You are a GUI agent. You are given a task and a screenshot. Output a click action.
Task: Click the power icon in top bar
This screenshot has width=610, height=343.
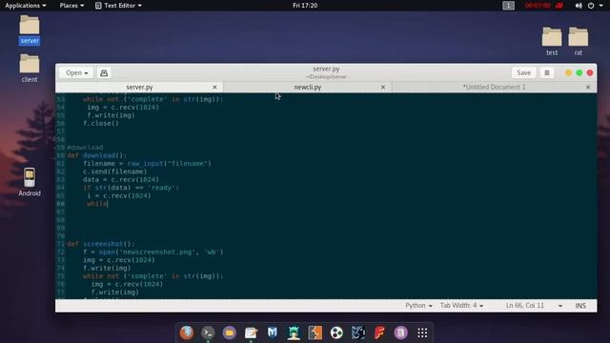point(591,6)
